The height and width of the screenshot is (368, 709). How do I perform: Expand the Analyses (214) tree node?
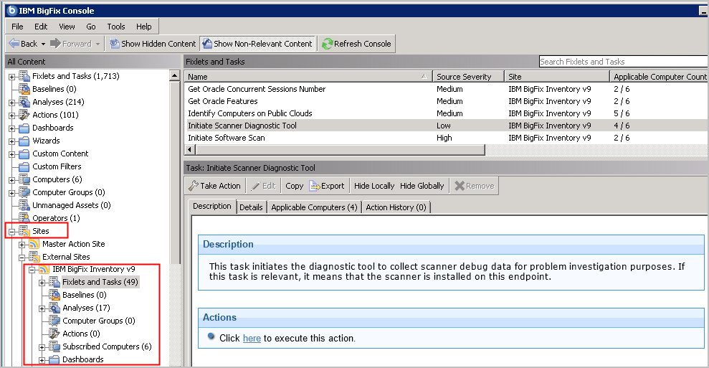pyautogui.click(x=11, y=103)
